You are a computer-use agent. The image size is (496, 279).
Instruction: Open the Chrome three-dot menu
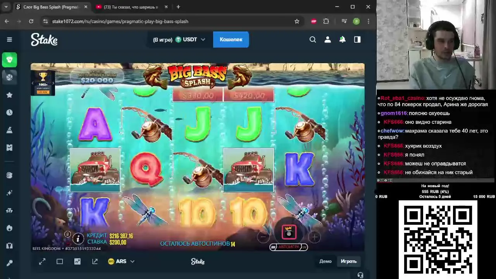pos(369,21)
